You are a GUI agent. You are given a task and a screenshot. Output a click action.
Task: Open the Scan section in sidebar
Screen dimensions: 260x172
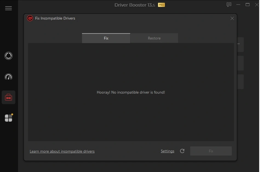tap(8, 56)
